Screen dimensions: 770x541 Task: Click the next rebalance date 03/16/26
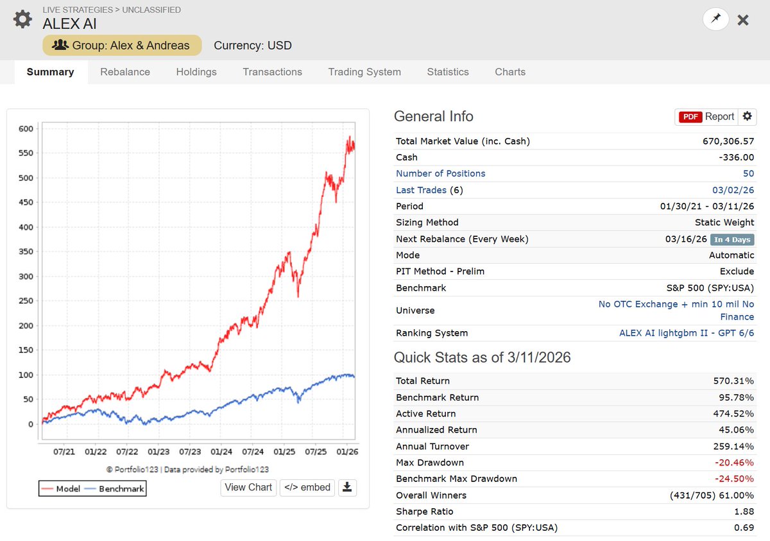[x=686, y=239]
